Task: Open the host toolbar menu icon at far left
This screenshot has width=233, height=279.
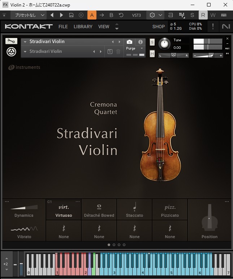Action: (x=4, y=15)
